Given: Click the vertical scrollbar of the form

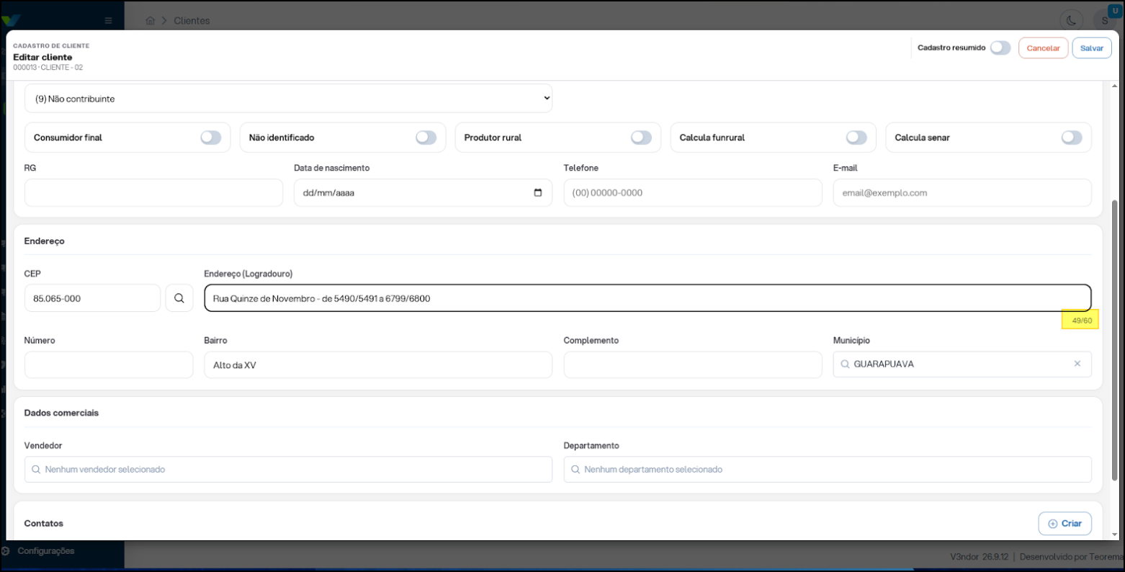Looking at the screenshot, I should tap(1115, 340).
